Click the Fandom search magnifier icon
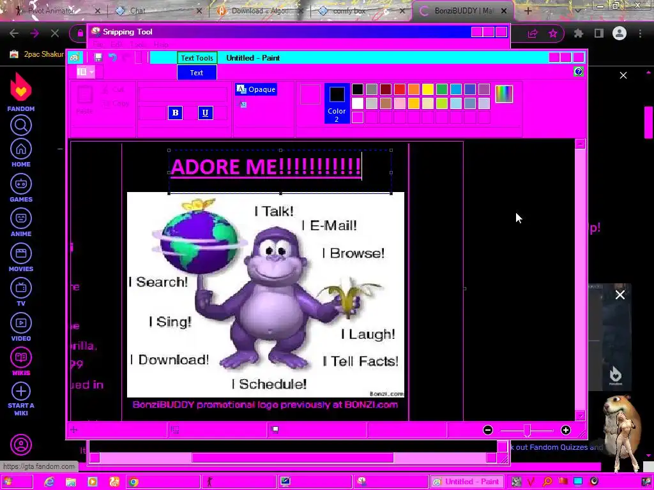 coord(21,125)
